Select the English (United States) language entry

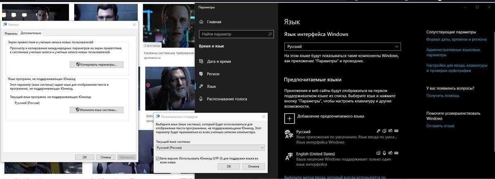342,159
